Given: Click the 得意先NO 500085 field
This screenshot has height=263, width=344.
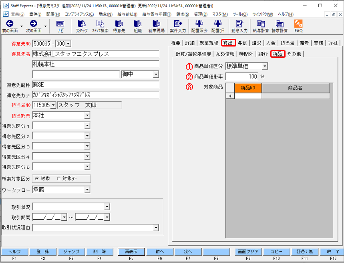Looking at the screenshot, I should point(42,44).
